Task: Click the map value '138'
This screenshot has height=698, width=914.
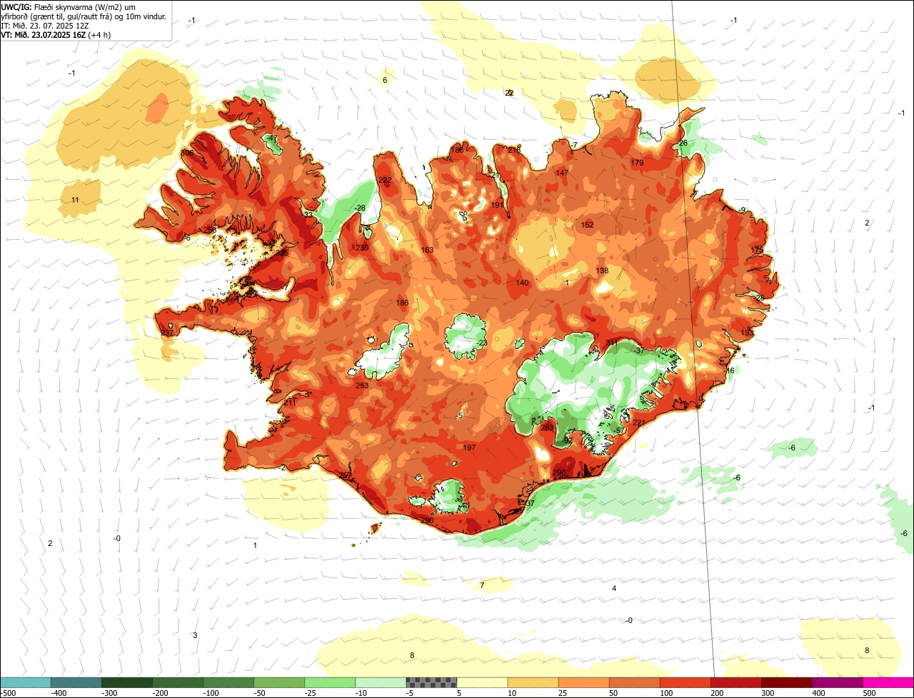Action: click(x=602, y=270)
